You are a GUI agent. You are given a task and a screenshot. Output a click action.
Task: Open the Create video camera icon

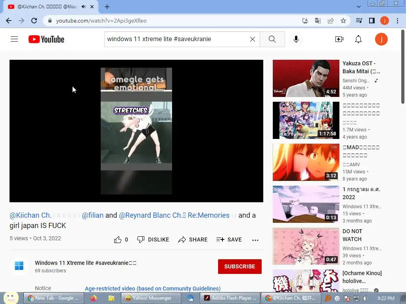pos(339,39)
